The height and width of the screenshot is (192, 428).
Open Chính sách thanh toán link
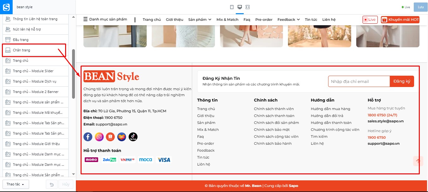(x=274, y=116)
